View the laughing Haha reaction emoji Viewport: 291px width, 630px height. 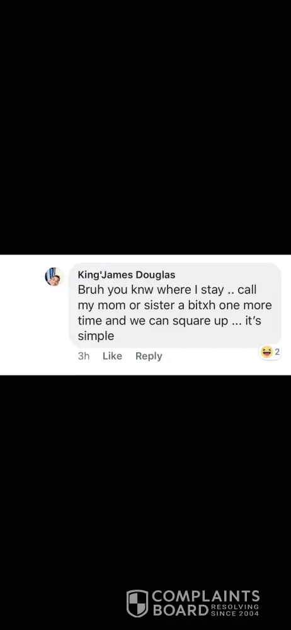[266, 352]
